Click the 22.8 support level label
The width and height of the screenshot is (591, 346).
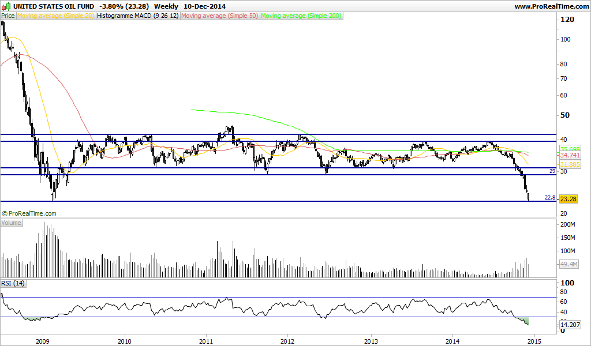point(550,197)
